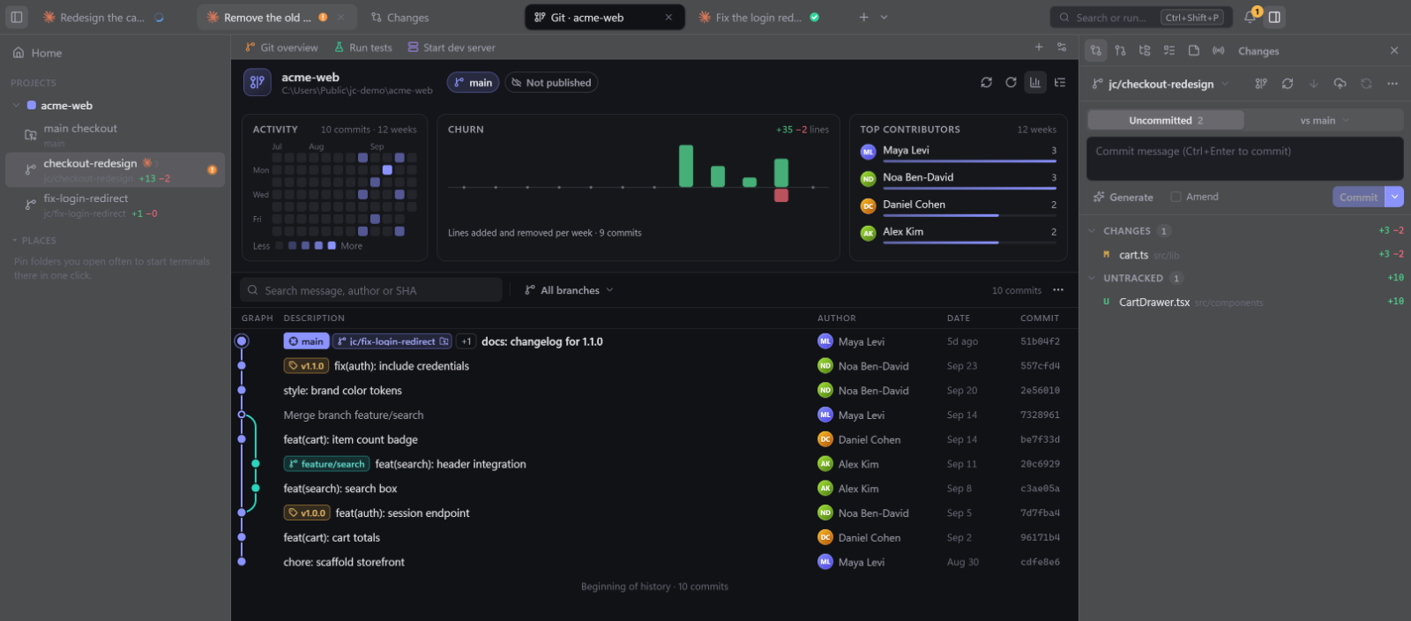Select the checklist icon in right panel
This screenshot has height=621, width=1411.
pyautogui.click(x=1169, y=50)
